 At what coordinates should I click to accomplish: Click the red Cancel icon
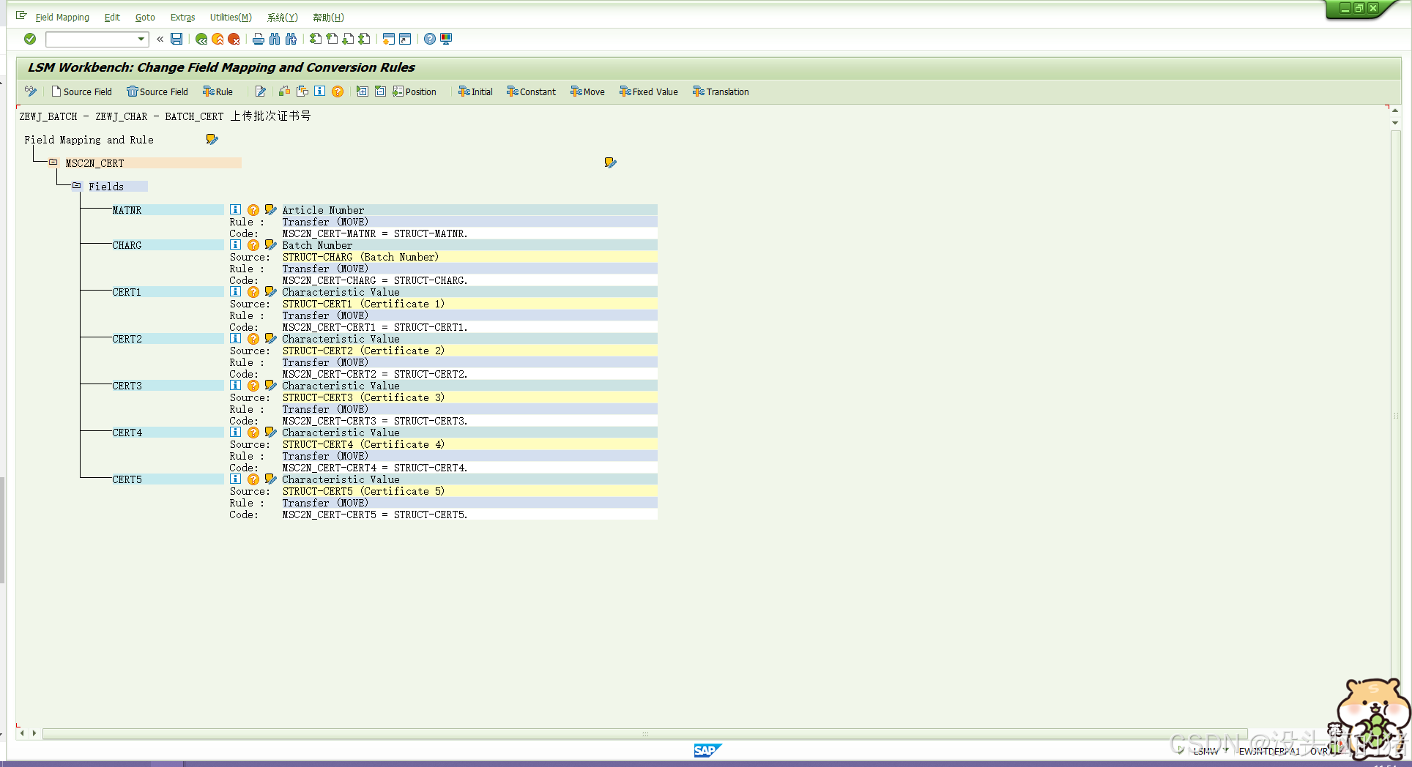tap(234, 39)
